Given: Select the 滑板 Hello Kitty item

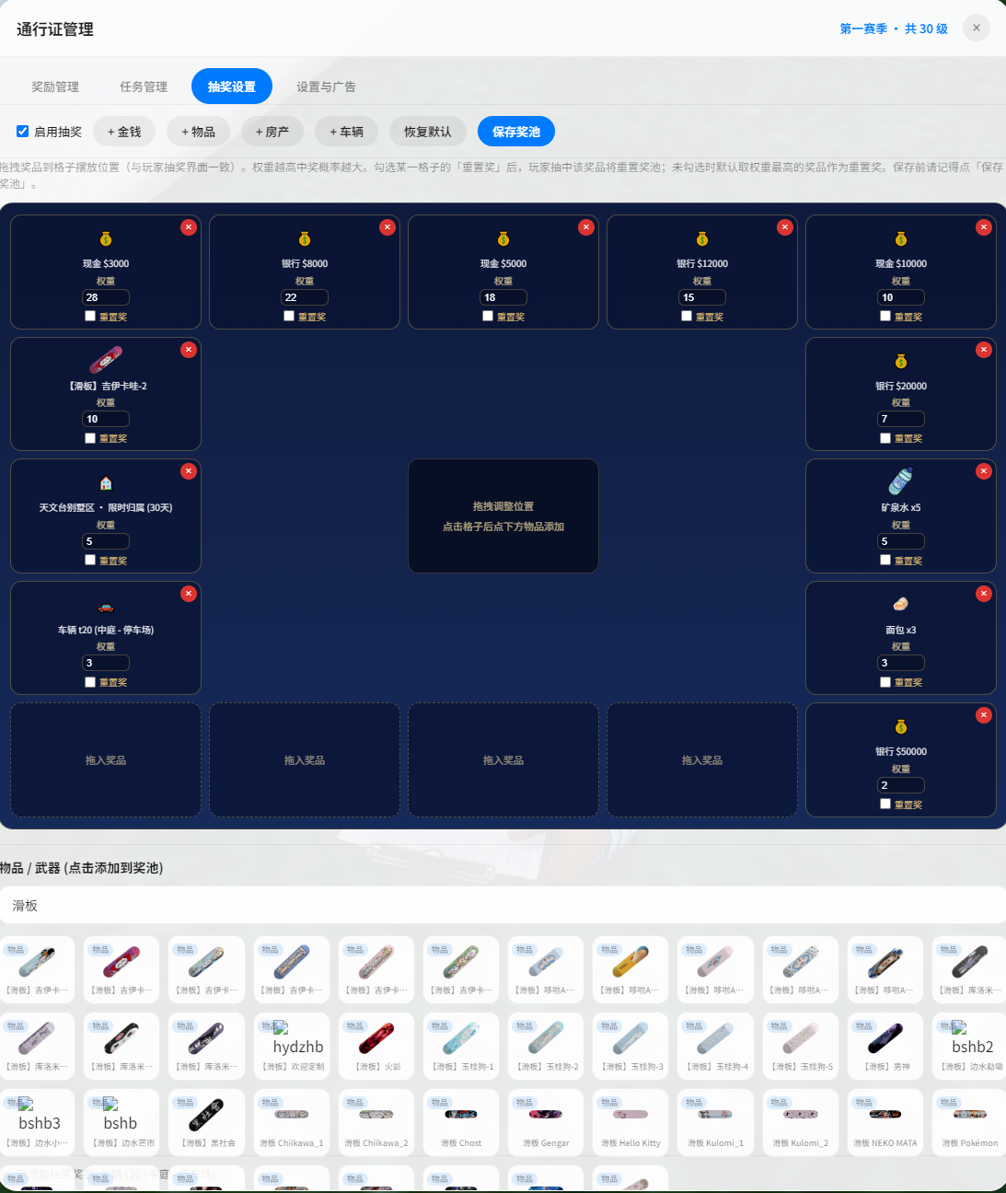Looking at the screenshot, I should tap(630, 1124).
